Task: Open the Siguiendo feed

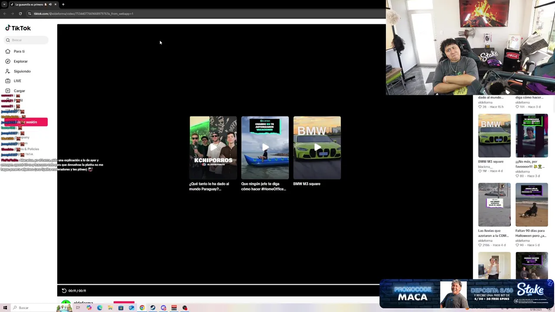Action: point(22,71)
